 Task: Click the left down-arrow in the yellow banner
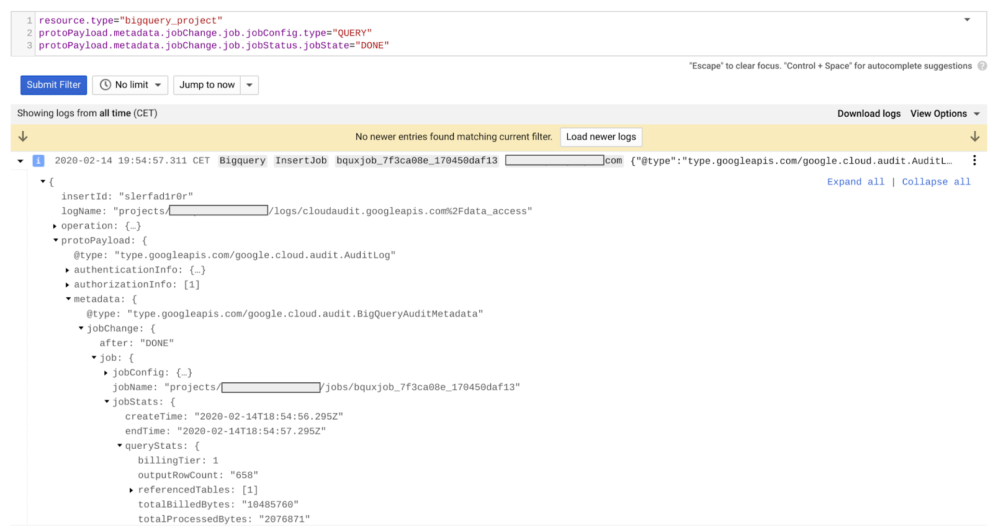[x=23, y=137]
